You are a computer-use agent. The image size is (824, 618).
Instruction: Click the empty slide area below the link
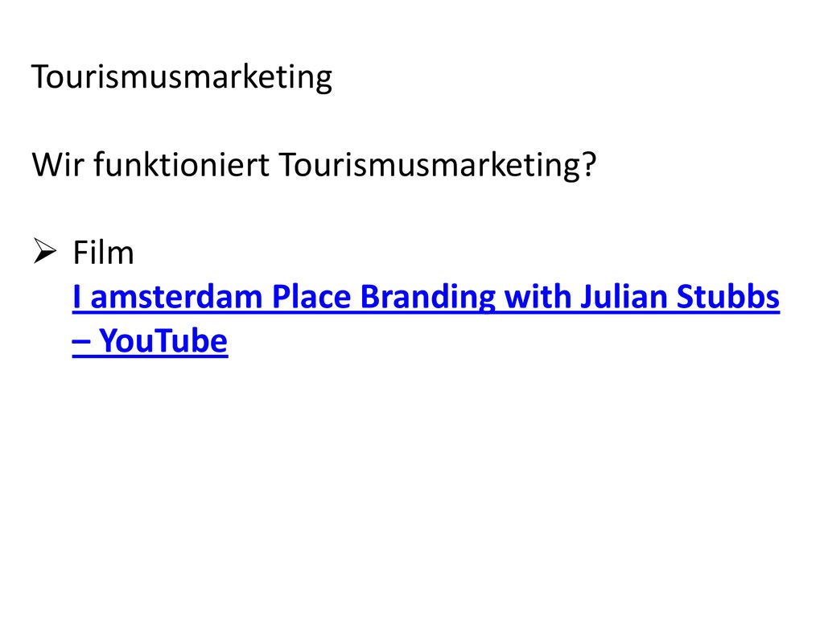[x=412, y=484]
